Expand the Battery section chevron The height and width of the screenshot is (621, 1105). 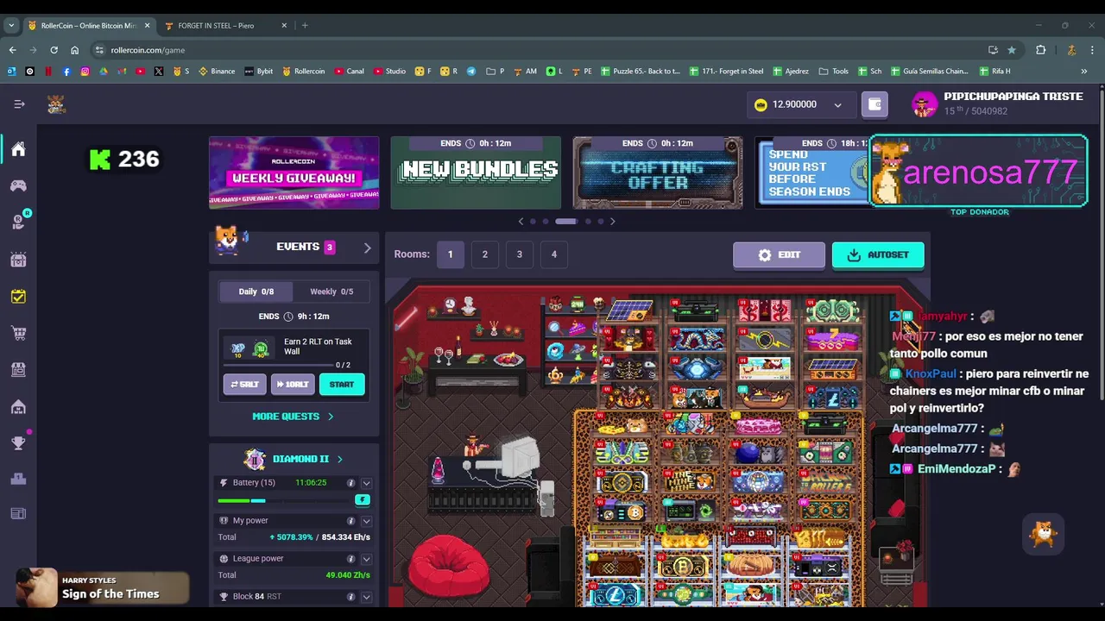click(x=366, y=483)
